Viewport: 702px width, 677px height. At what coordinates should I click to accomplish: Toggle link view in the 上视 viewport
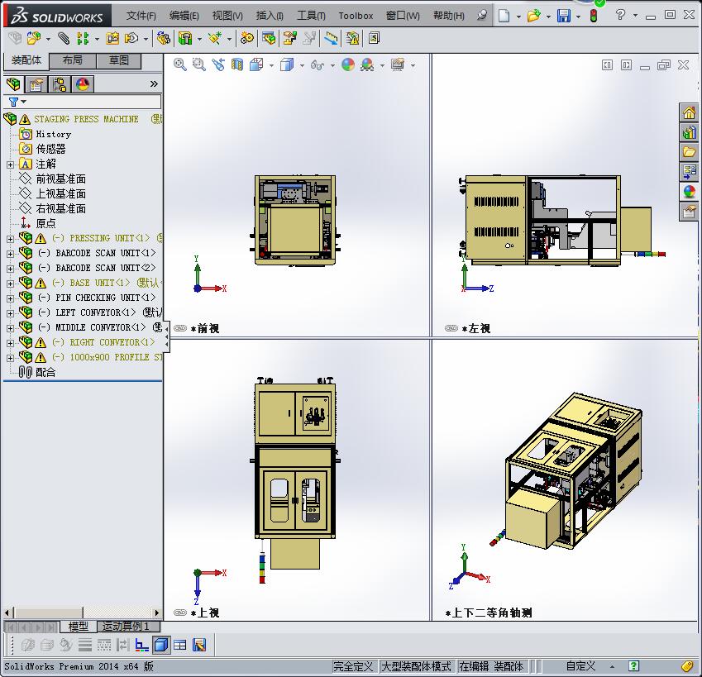click(x=180, y=613)
